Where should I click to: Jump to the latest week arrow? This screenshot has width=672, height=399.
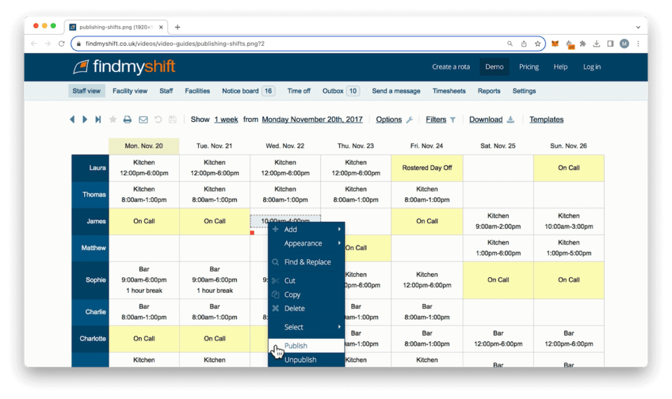click(x=98, y=119)
